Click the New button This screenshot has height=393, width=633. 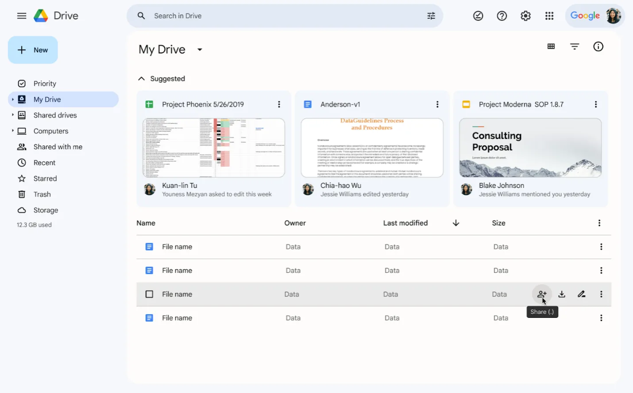click(33, 50)
